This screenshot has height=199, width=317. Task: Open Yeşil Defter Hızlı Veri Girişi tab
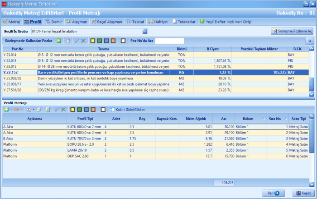click(226, 21)
